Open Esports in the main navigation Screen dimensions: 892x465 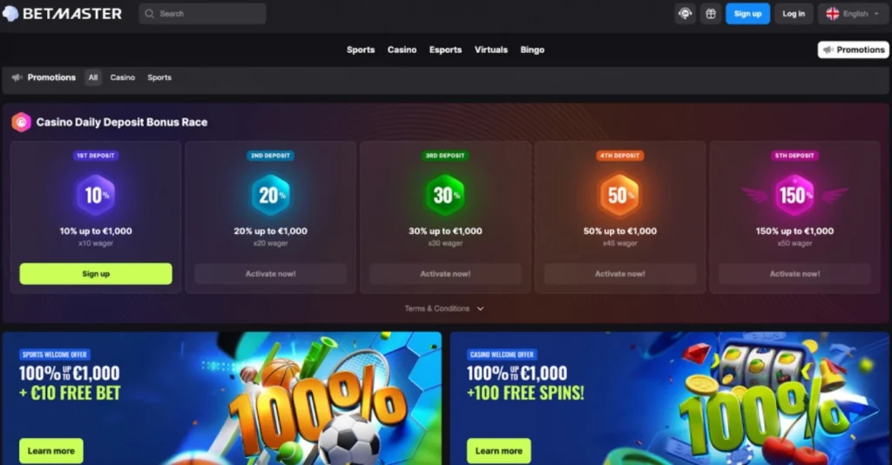click(445, 50)
